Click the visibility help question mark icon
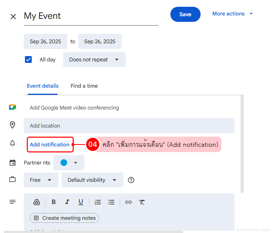272x233 pixels. point(131,180)
